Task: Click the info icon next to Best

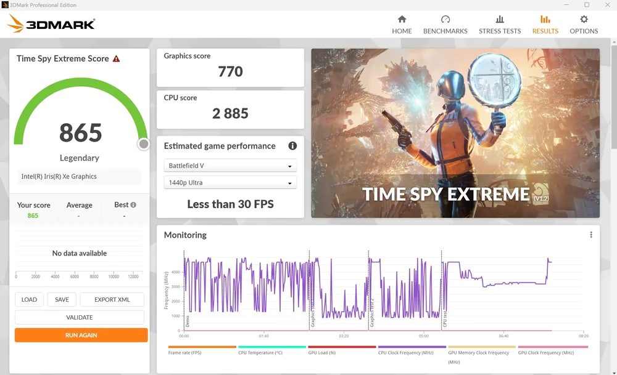Action: pos(133,205)
